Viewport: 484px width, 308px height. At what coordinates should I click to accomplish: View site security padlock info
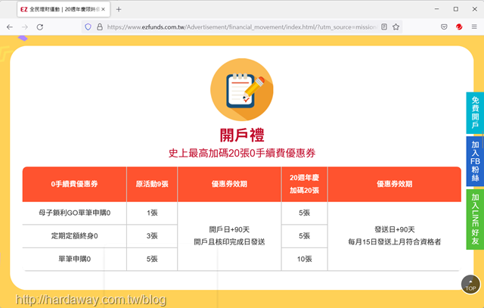coord(100,27)
